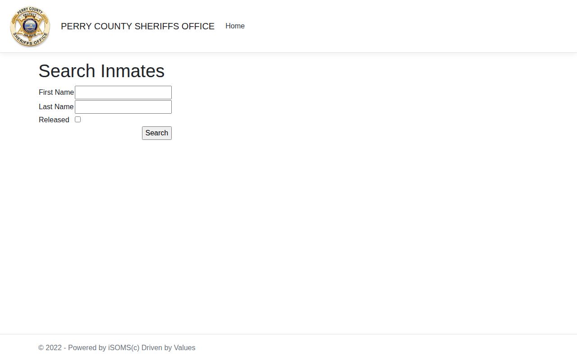Open the Perry County Sheriffs Office title link

(137, 26)
